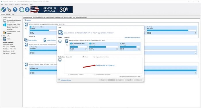Click the source disk drive icon in Clone dialog
This screenshot has height=108, width=201.
pos(67,41)
